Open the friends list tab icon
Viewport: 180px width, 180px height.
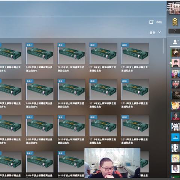[x=175, y=42]
